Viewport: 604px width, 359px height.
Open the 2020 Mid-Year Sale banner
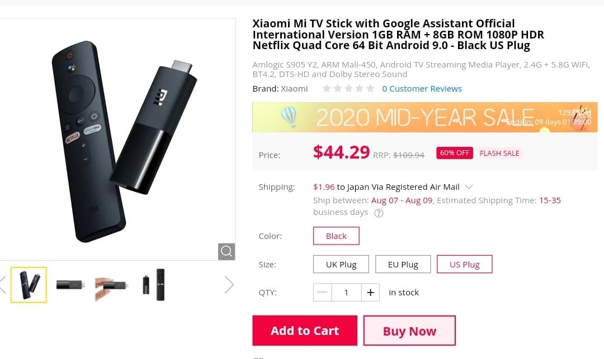(x=425, y=117)
